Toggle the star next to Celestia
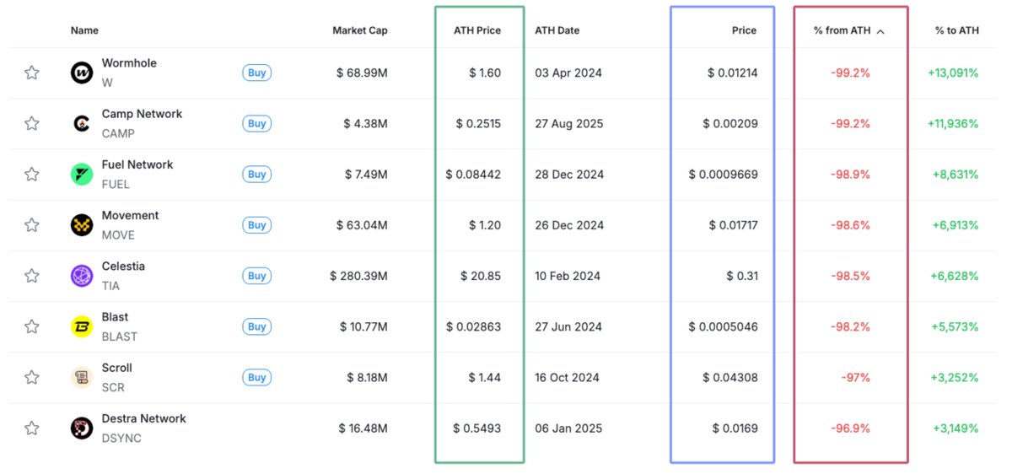 tap(32, 276)
